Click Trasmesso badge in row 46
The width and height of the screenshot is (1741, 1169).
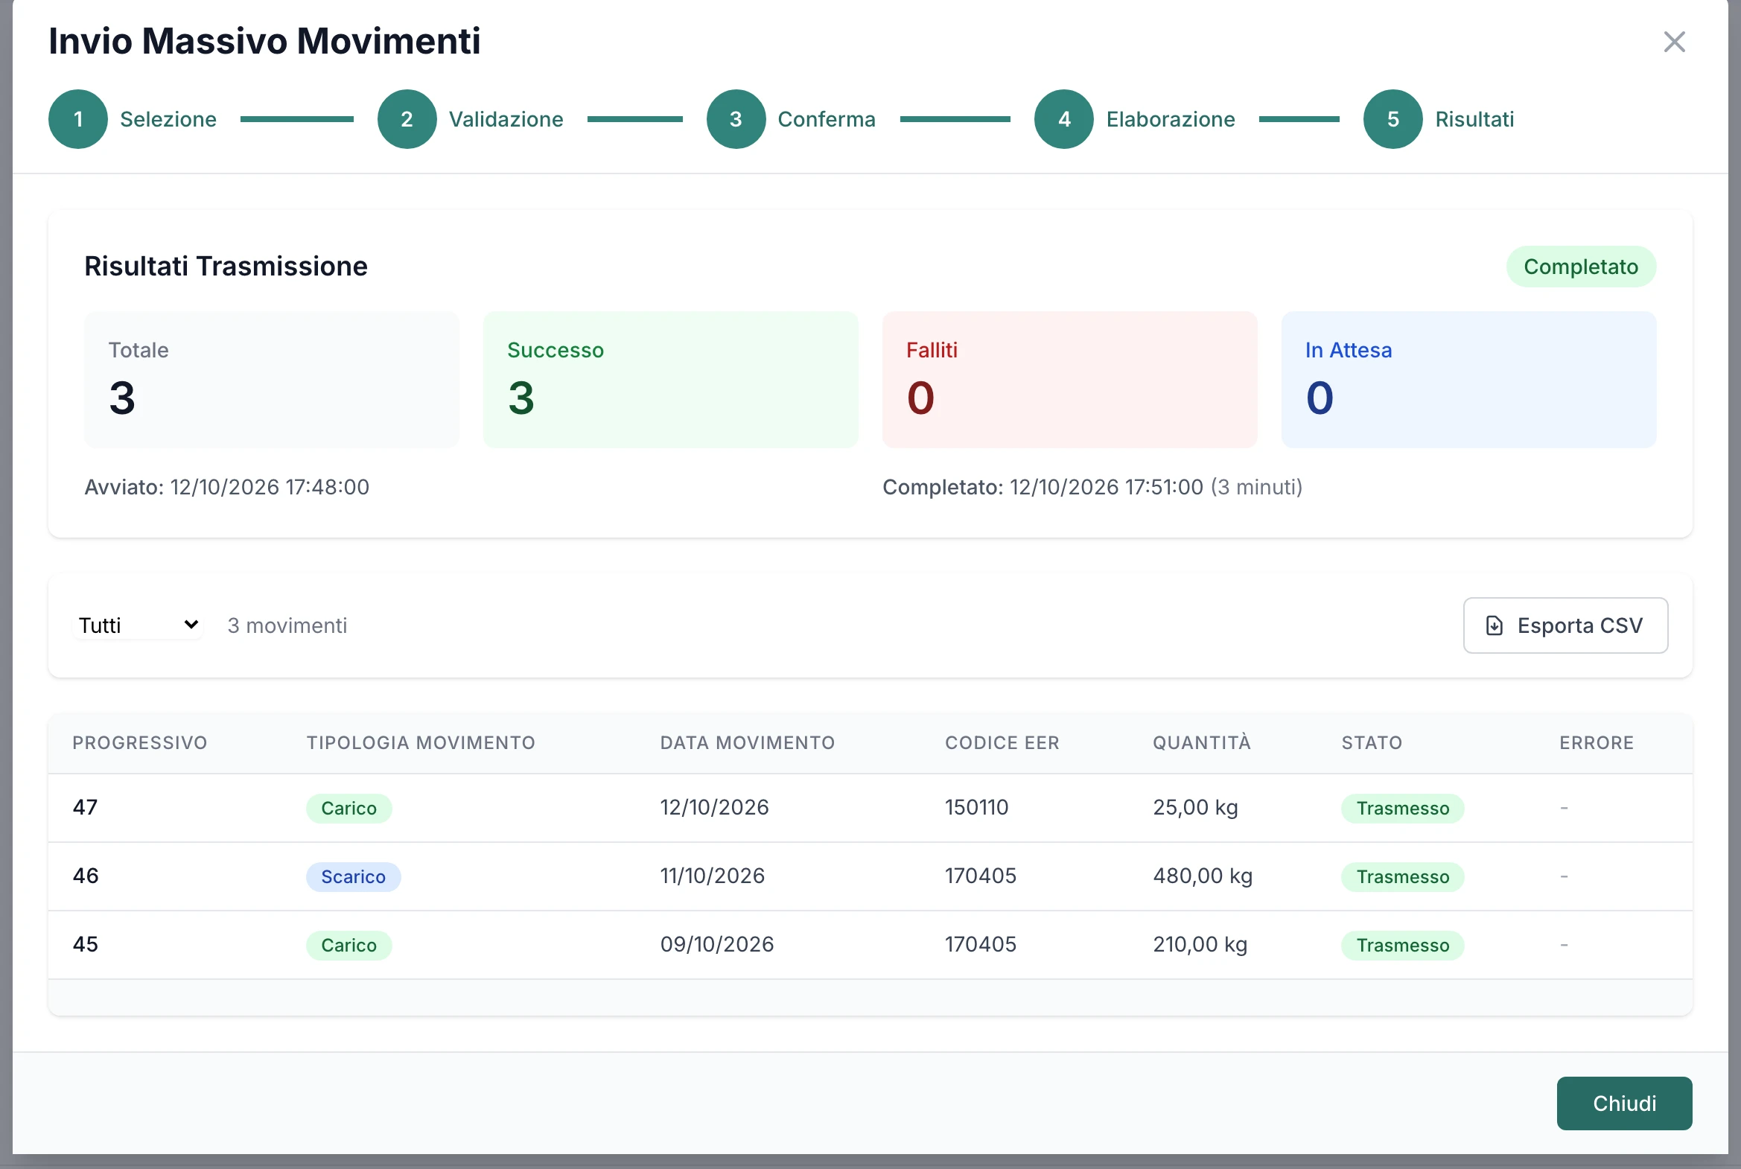point(1402,877)
